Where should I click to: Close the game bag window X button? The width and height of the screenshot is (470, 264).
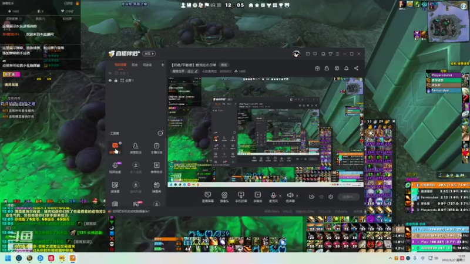tap(394, 121)
